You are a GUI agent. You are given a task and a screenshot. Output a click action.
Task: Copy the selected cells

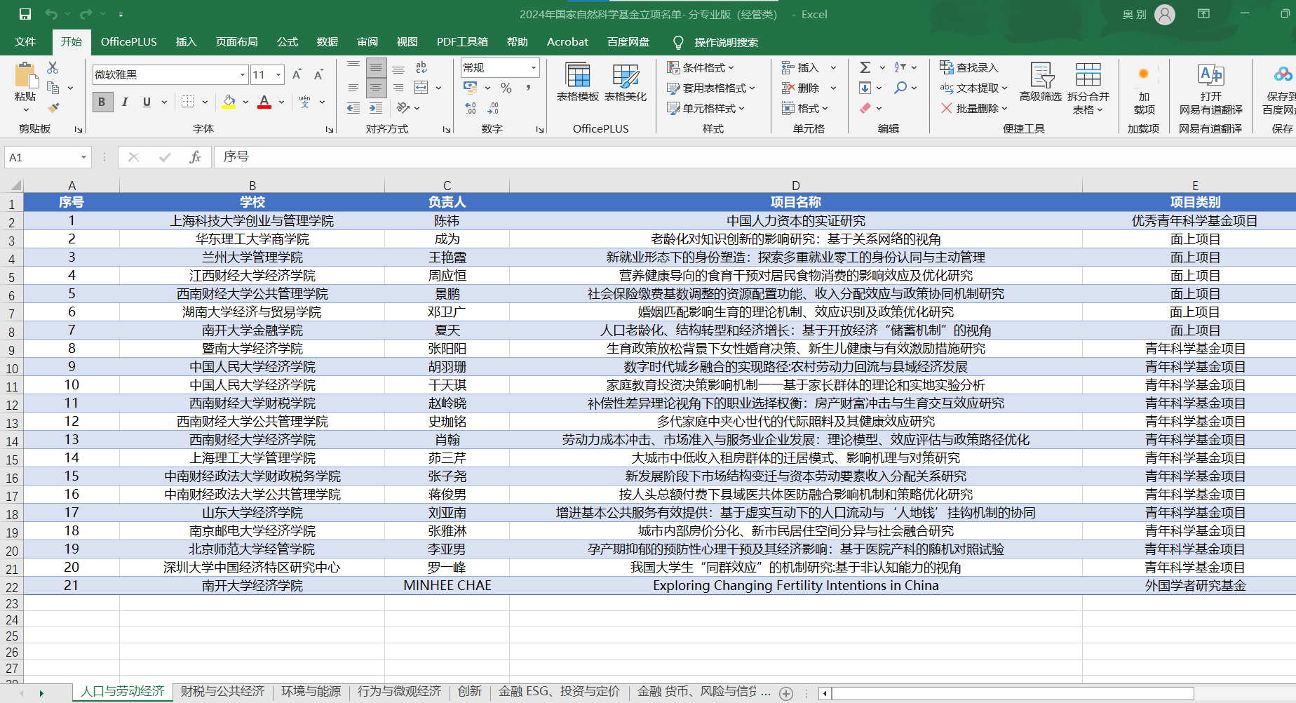coord(53,88)
